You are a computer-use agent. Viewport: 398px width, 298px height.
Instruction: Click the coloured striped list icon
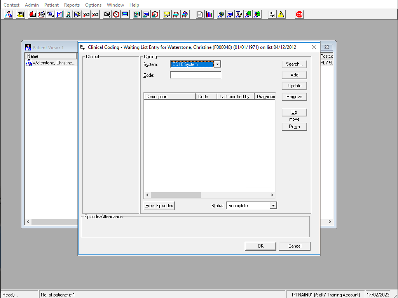125,14
